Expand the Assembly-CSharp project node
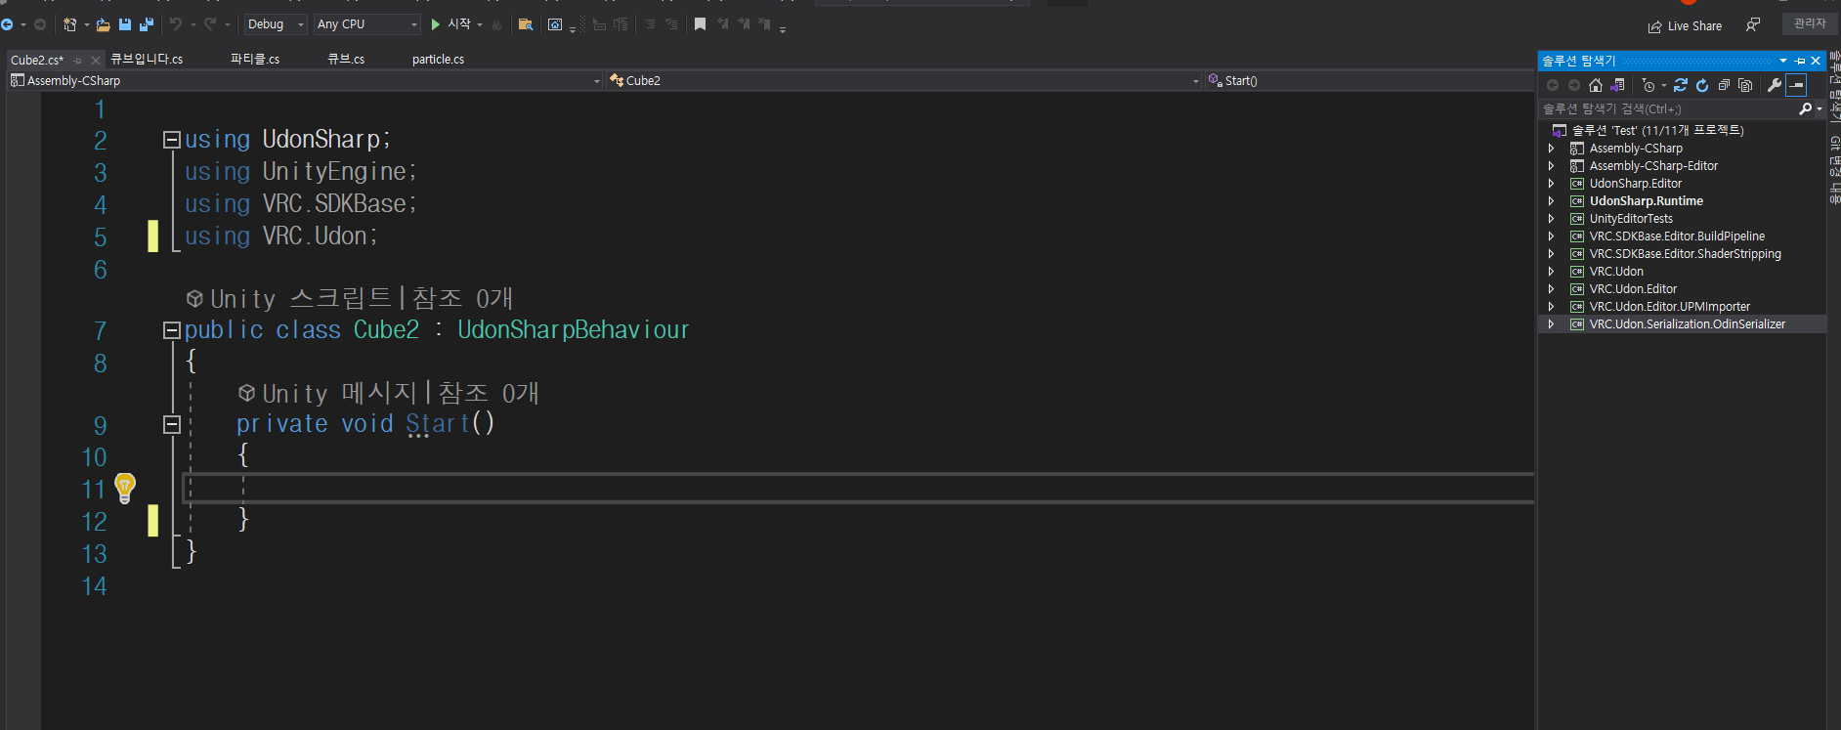This screenshot has height=730, width=1841. (1551, 149)
